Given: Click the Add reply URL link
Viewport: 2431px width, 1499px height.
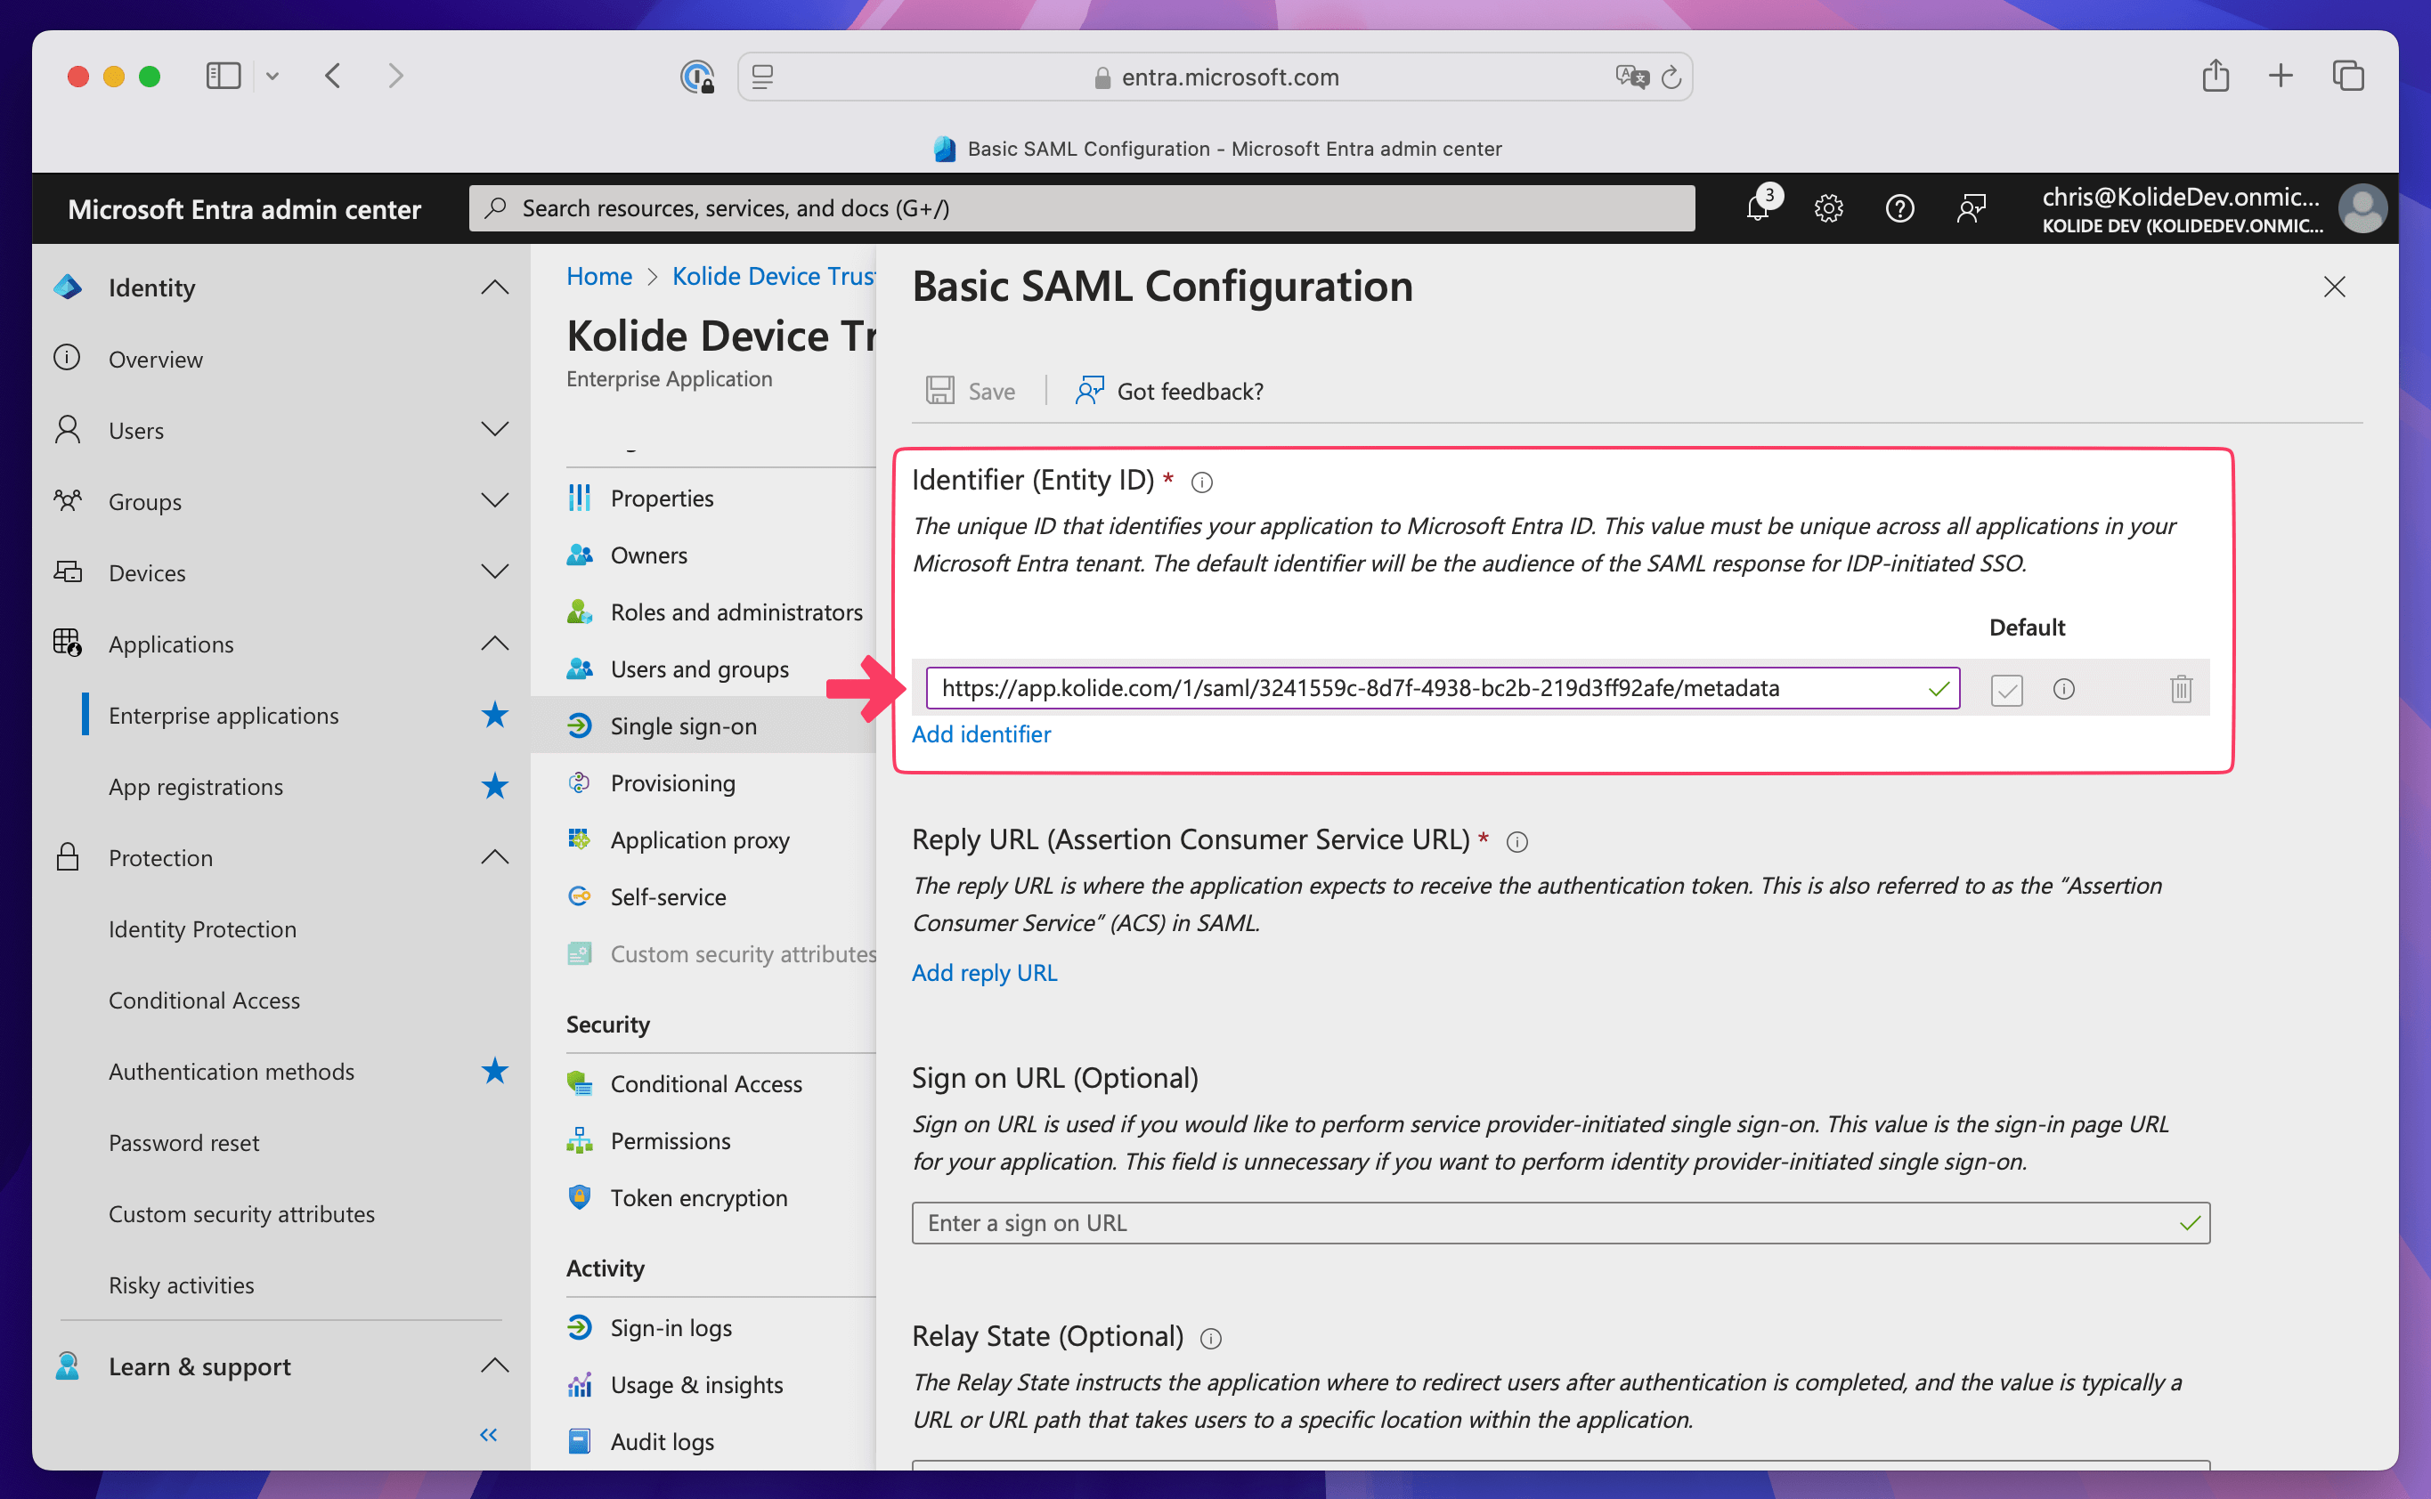Looking at the screenshot, I should 984,973.
